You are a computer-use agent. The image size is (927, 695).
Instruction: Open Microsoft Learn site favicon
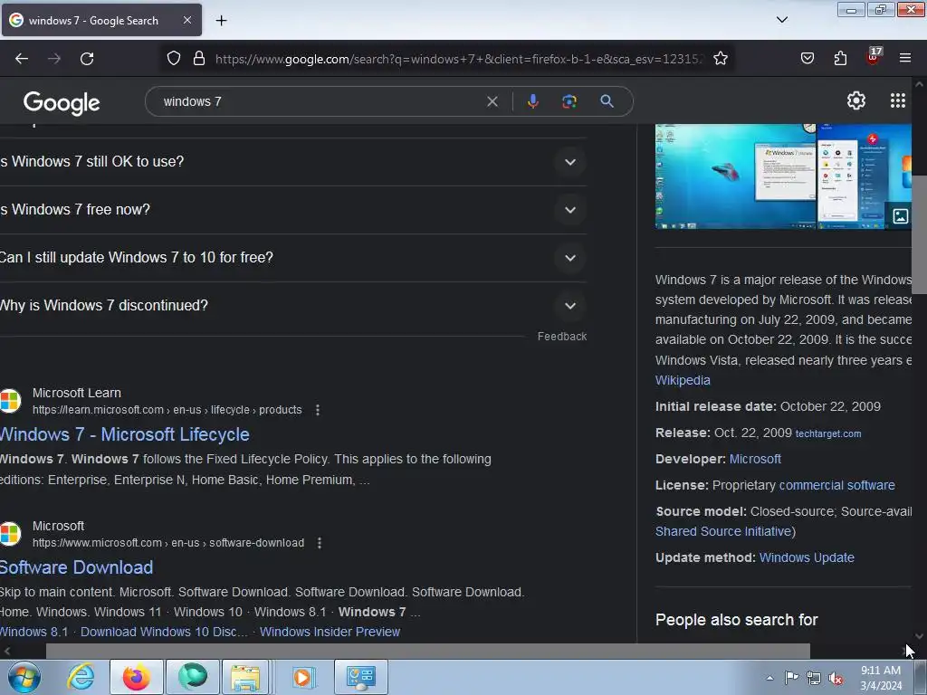9,401
